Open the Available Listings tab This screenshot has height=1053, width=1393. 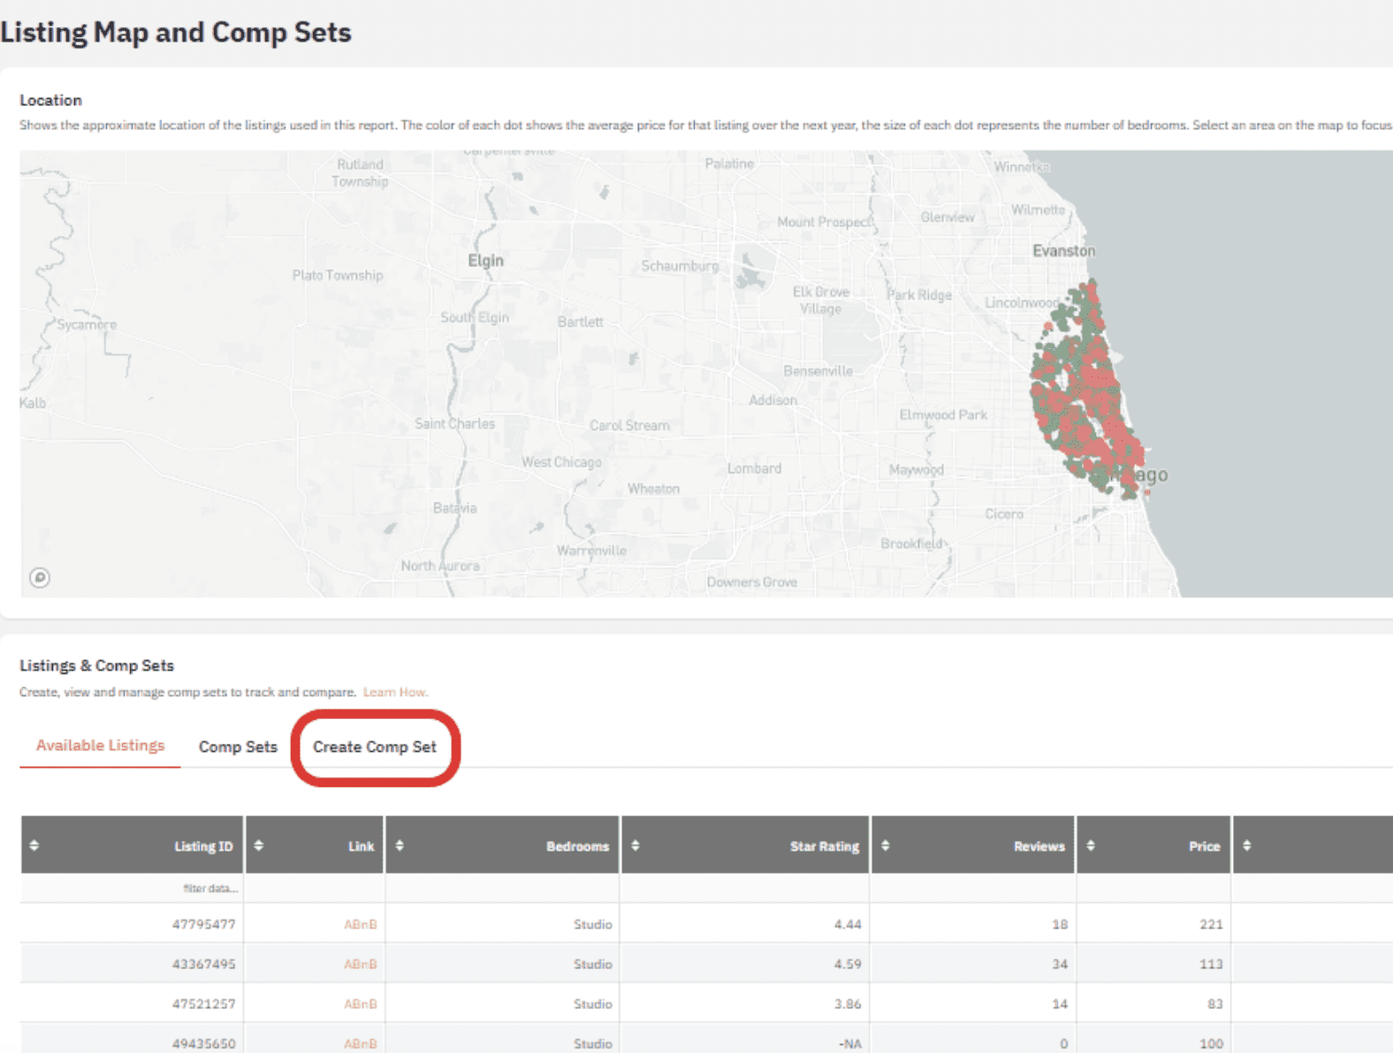click(100, 746)
